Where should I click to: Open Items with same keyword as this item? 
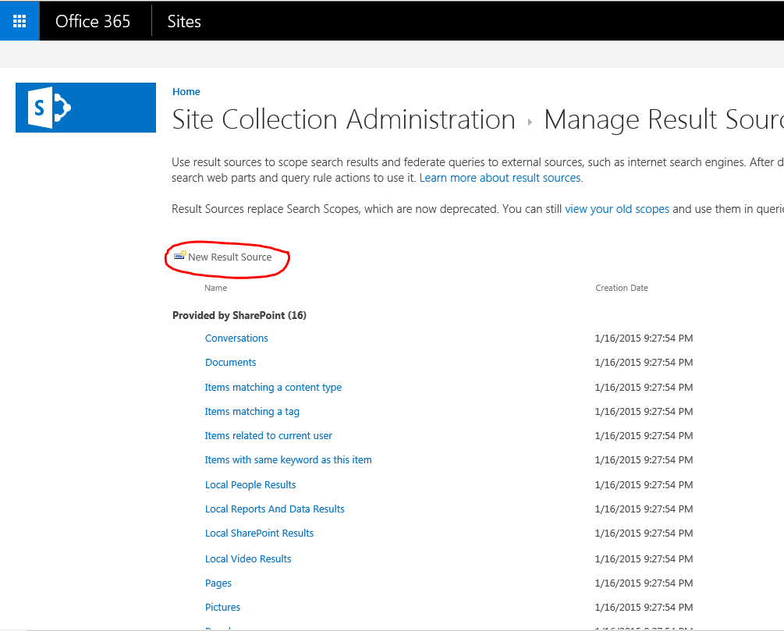[288, 460]
